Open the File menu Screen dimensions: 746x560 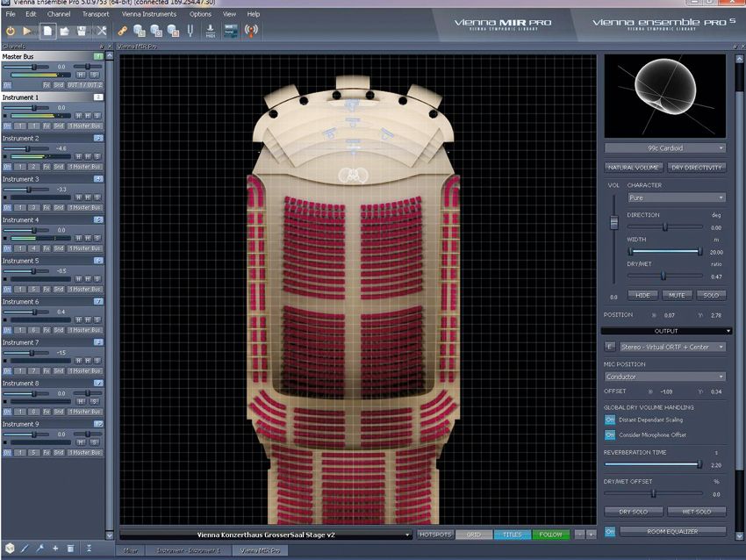(x=11, y=14)
